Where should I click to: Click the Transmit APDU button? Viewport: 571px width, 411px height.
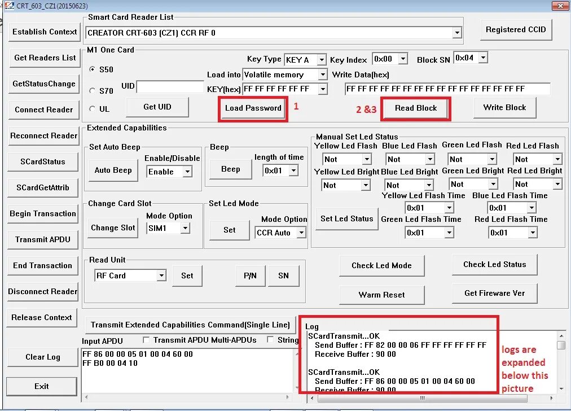[43, 239]
